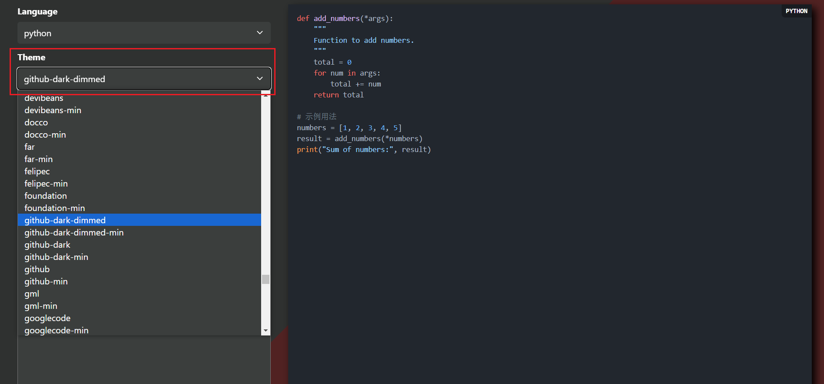Click the Theme dropdown showing github-dark-dimmed
Image resolution: width=824 pixels, height=384 pixels.
pos(143,79)
